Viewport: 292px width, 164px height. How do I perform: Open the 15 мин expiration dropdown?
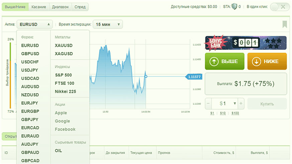(x=108, y=24)
